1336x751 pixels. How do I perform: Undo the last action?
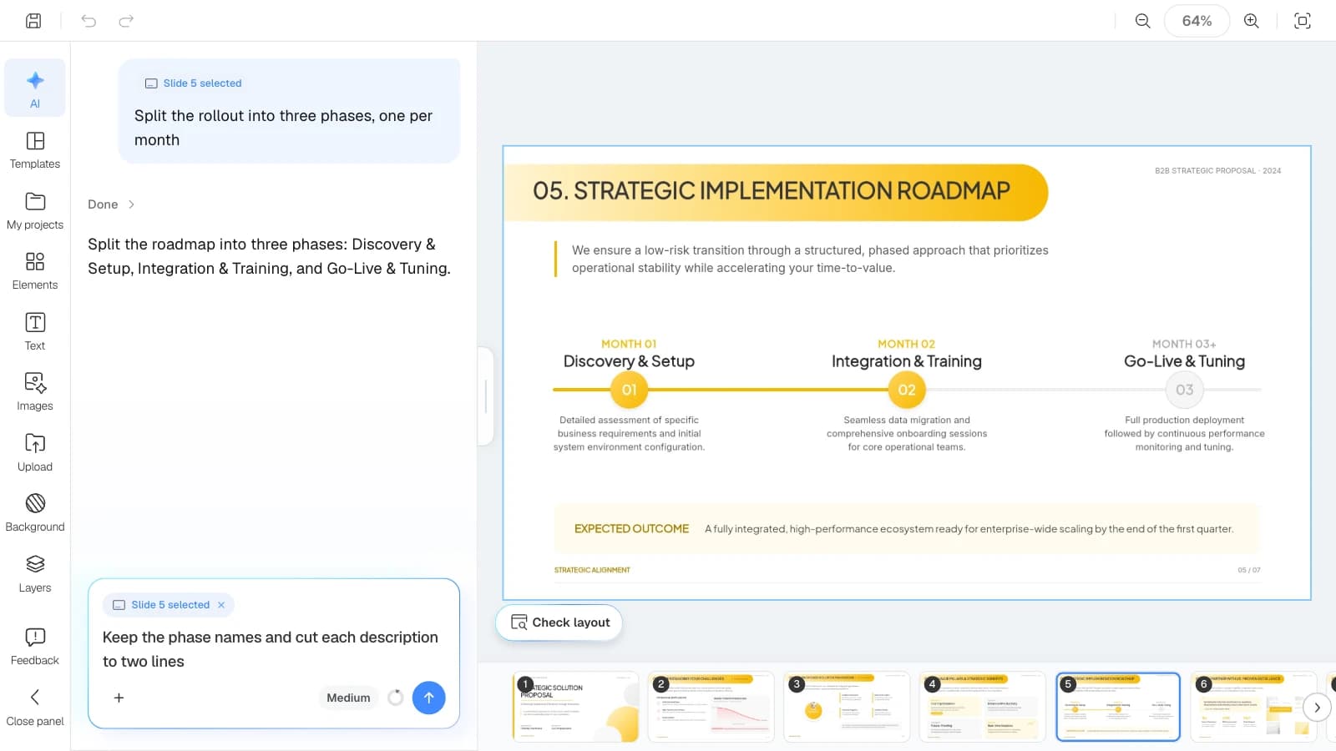pos(89,21)
